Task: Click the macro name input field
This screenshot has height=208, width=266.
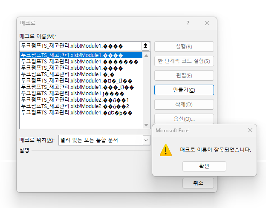Action: click(81, 46)
